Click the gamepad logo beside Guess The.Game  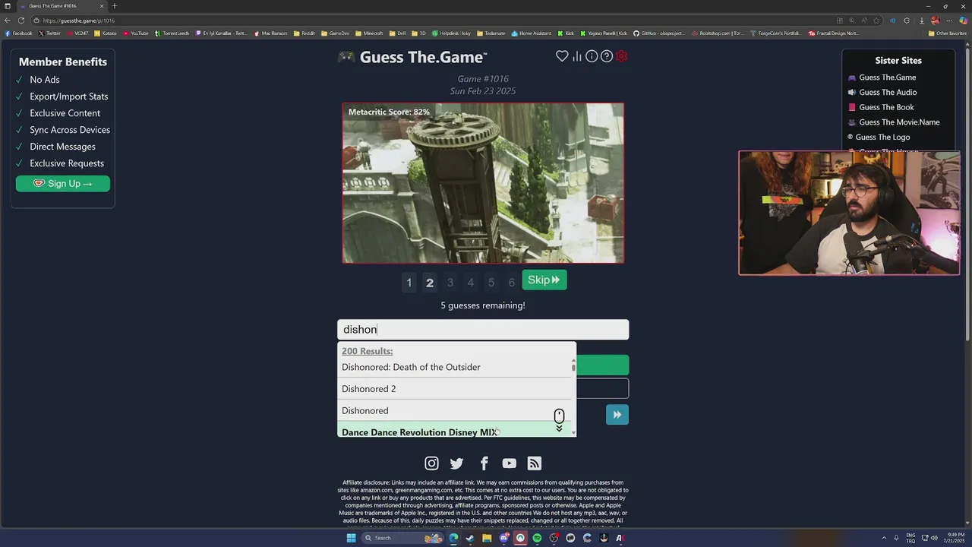[346, 57]
